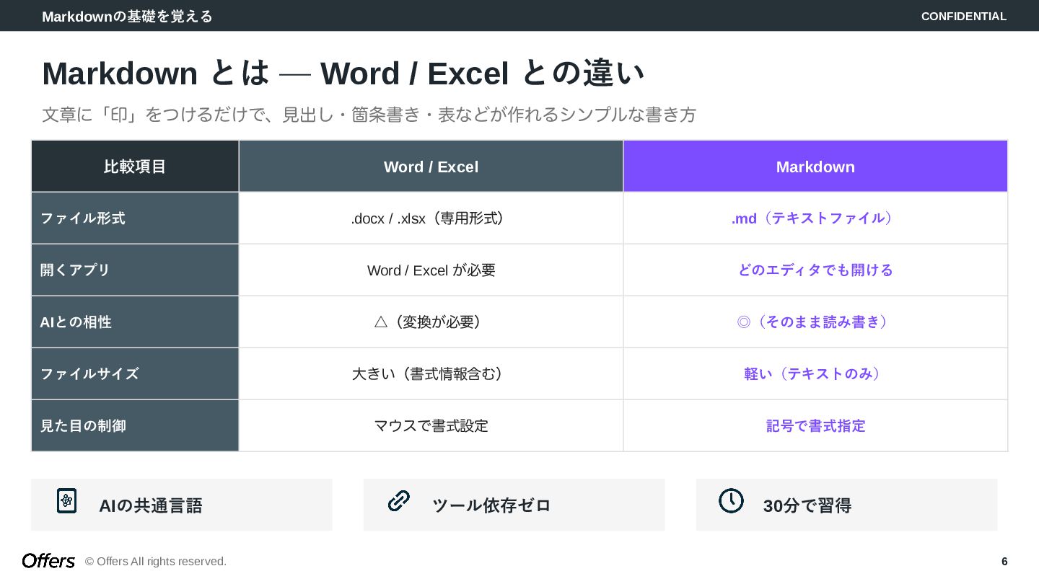The image size is (1039, 584).
Task: Click the .docx / .xlsx（専用形式）cell
Action: (x=431, y=218)
